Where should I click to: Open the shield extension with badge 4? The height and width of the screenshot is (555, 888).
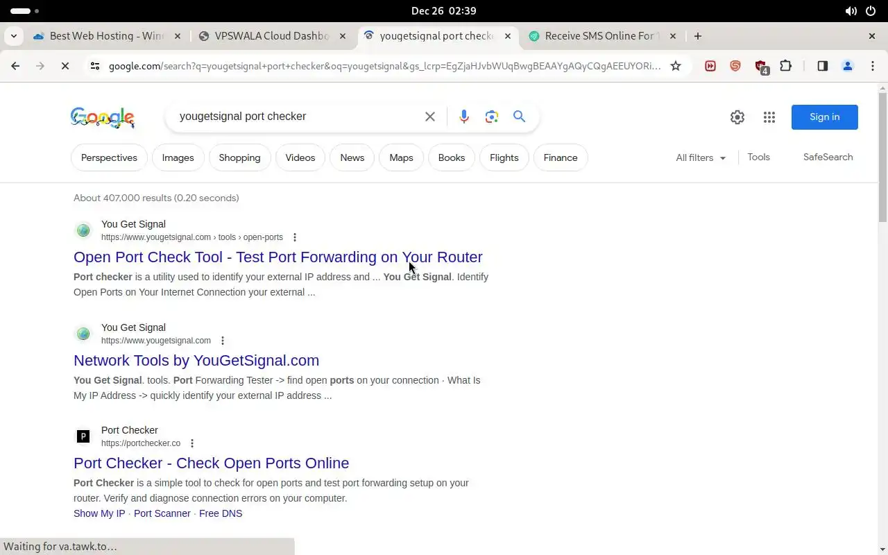(761, 67)
